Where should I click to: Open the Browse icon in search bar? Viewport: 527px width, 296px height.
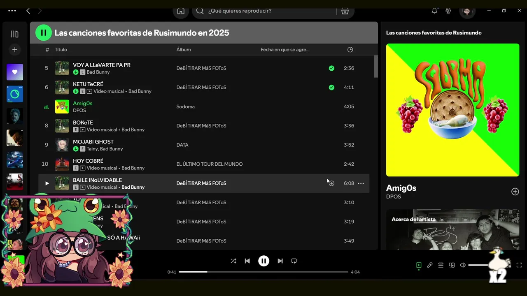pos(345,11)
